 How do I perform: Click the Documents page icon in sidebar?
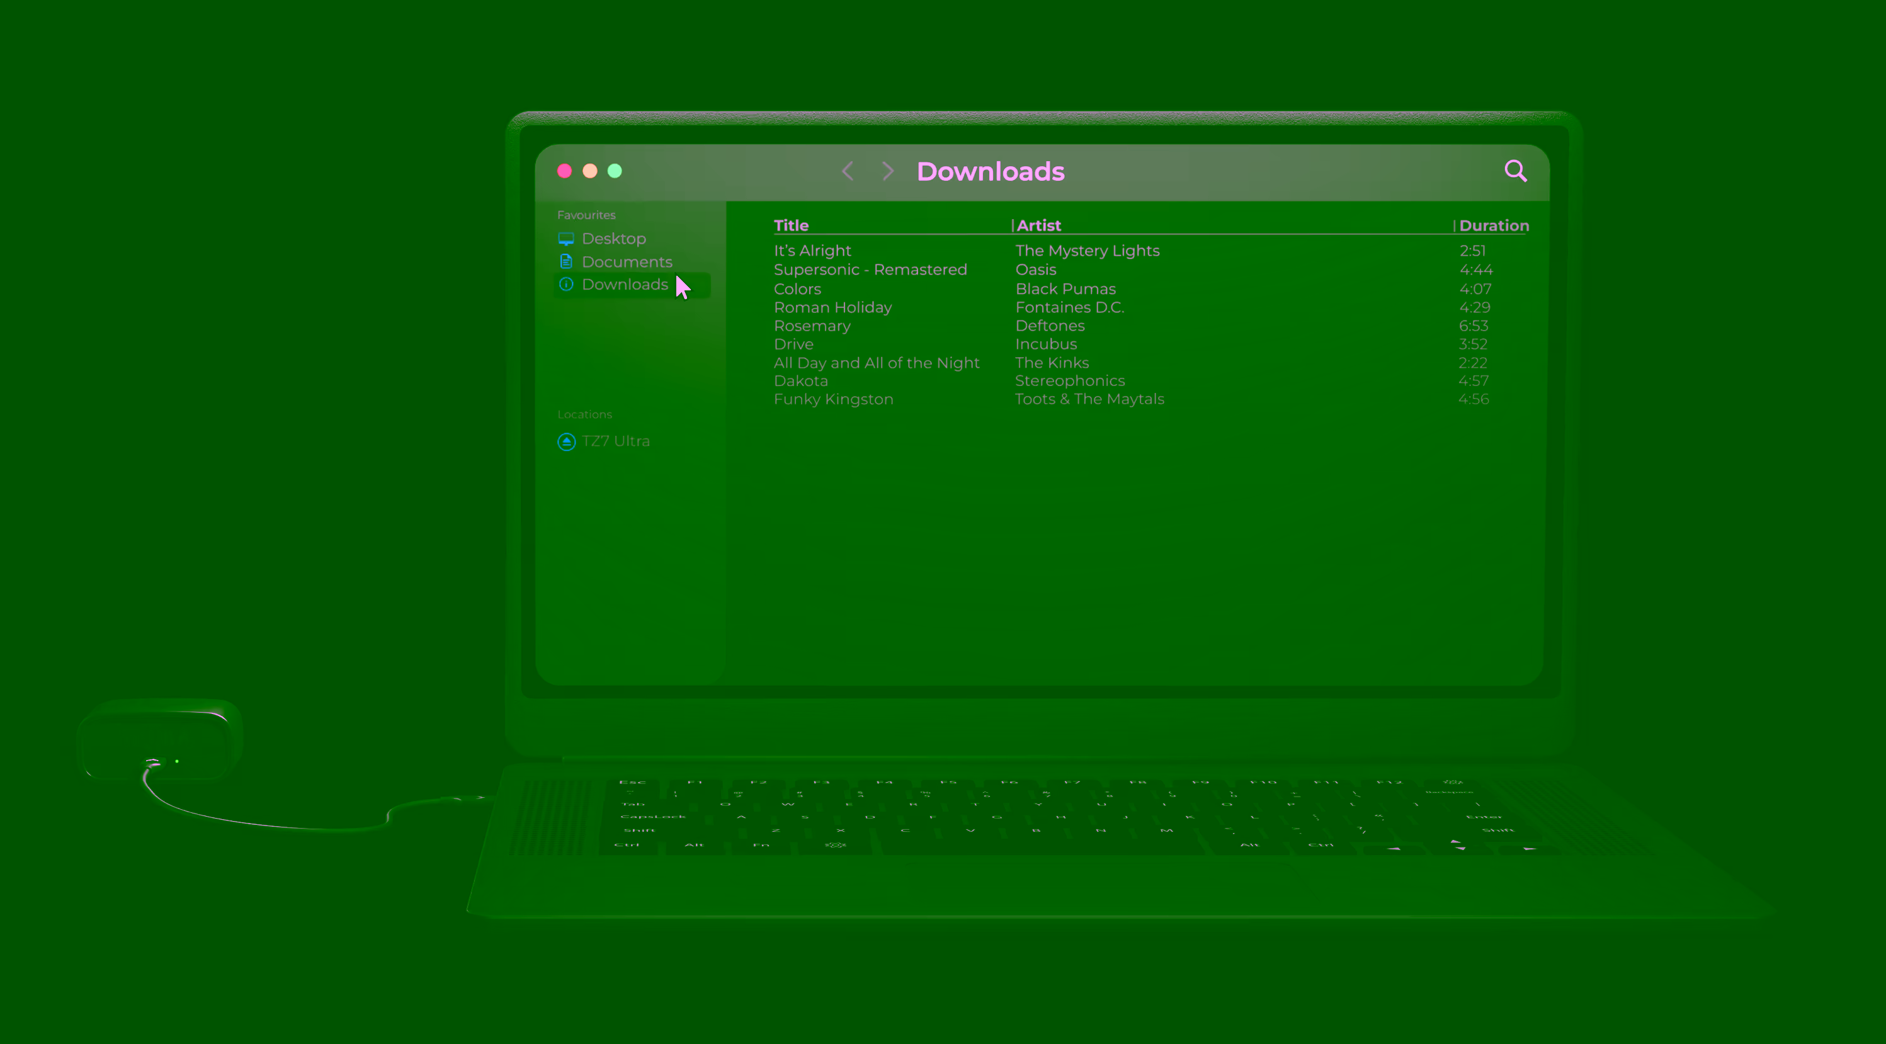tap(566, 261)
